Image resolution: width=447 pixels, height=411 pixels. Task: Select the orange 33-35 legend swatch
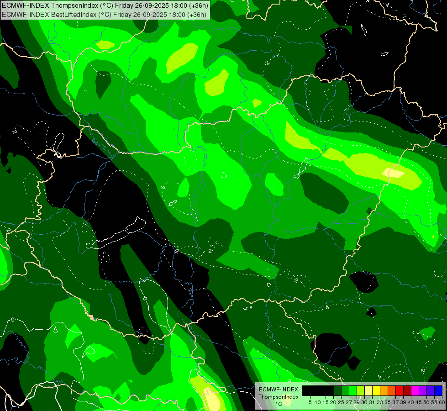pyautogui.click(x=384, y=390)
